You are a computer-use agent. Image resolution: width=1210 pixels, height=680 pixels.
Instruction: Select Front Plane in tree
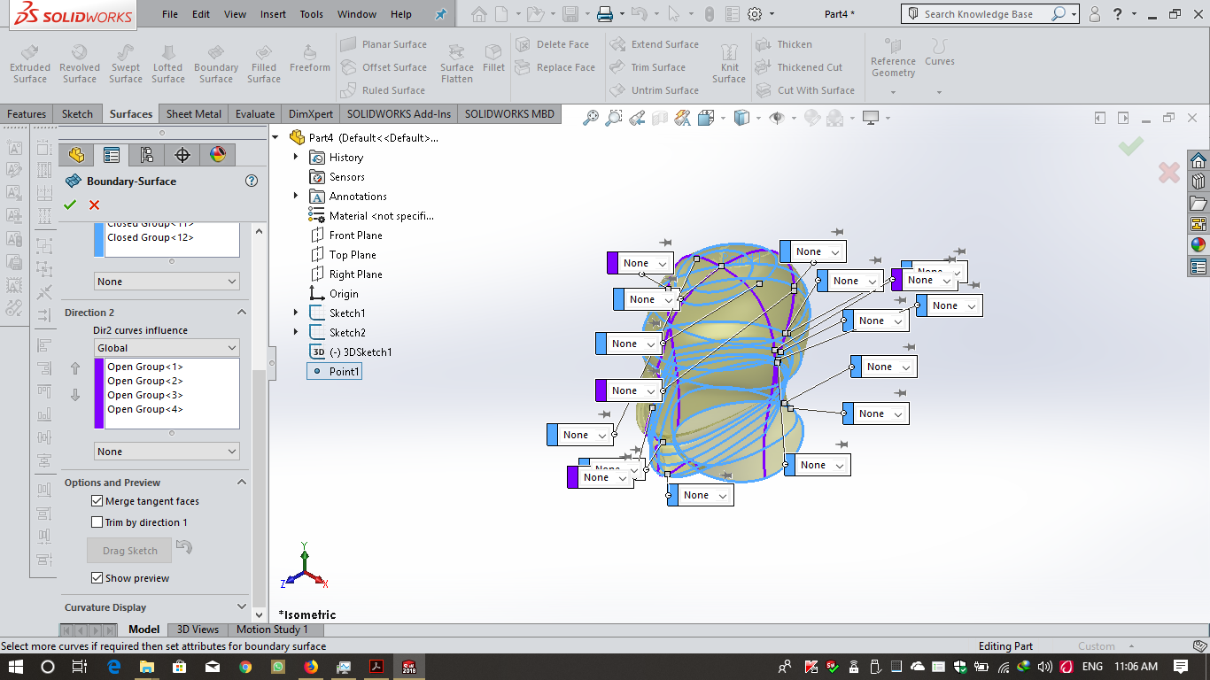pyautogui.click(x=346, y=236)
